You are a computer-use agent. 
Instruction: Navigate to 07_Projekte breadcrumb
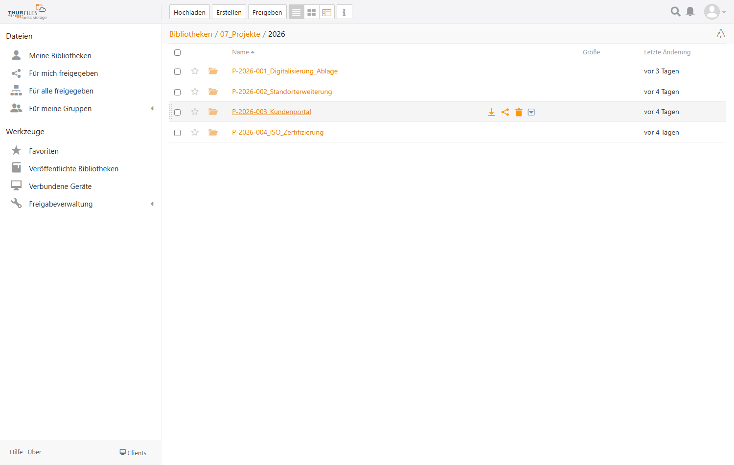coord(240,34)
